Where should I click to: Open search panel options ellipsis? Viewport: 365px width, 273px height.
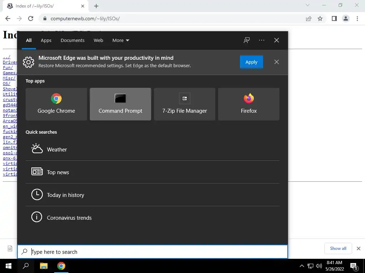tap(261, 41)
